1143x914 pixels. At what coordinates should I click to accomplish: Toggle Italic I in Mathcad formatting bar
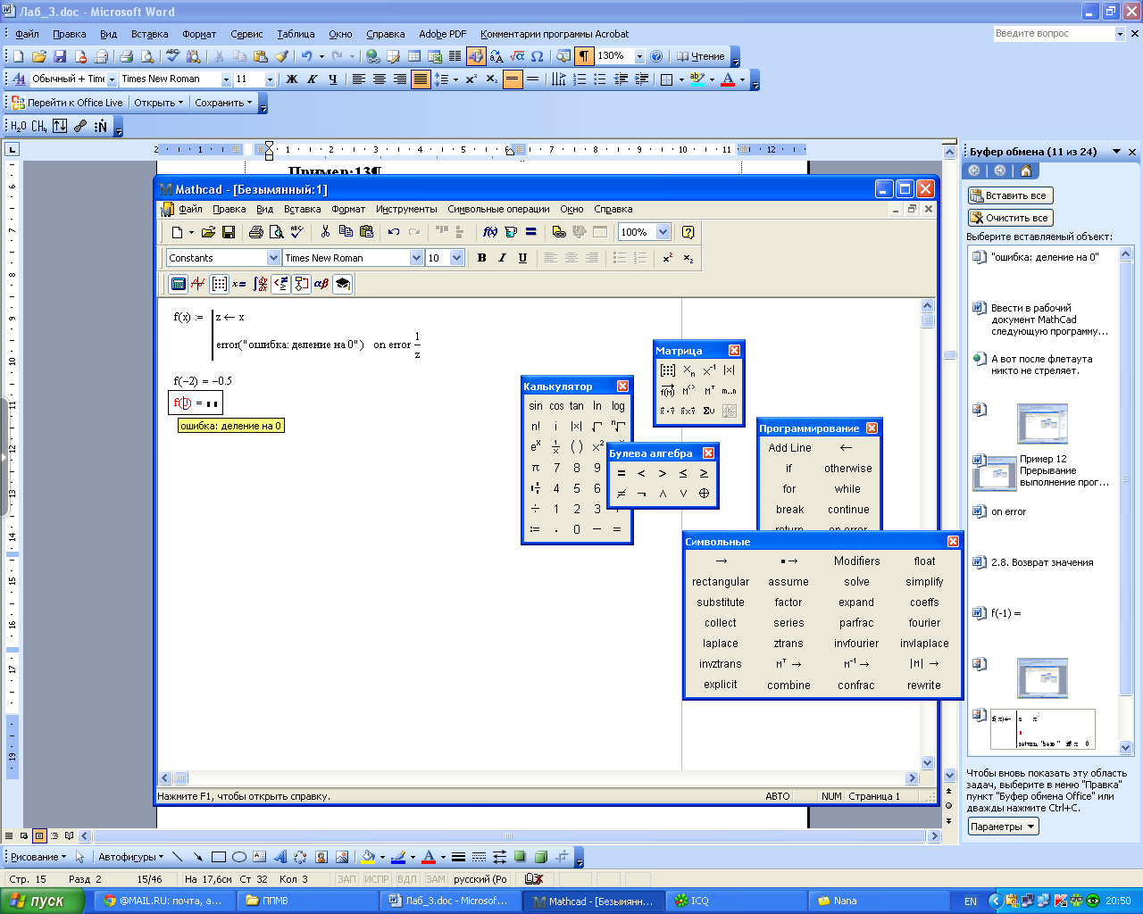(x=503, y=258)
